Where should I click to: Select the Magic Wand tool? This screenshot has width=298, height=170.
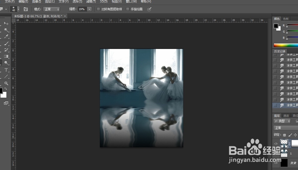click(x=6, y=30)
